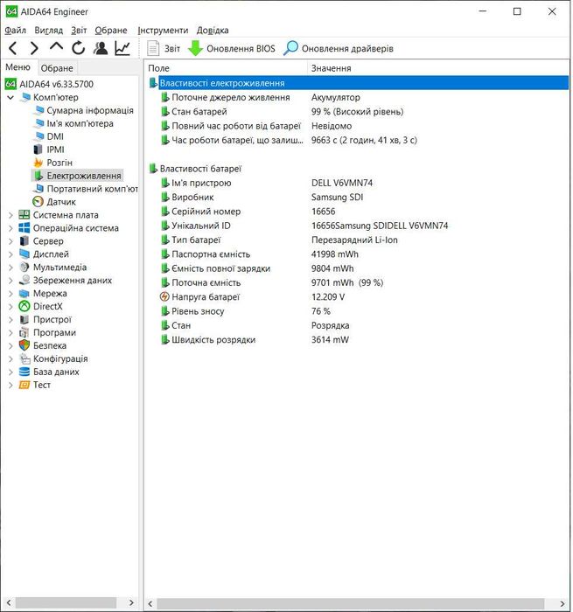
Task: Click the Back navigation arrow
Action: [x=13, y=48]
